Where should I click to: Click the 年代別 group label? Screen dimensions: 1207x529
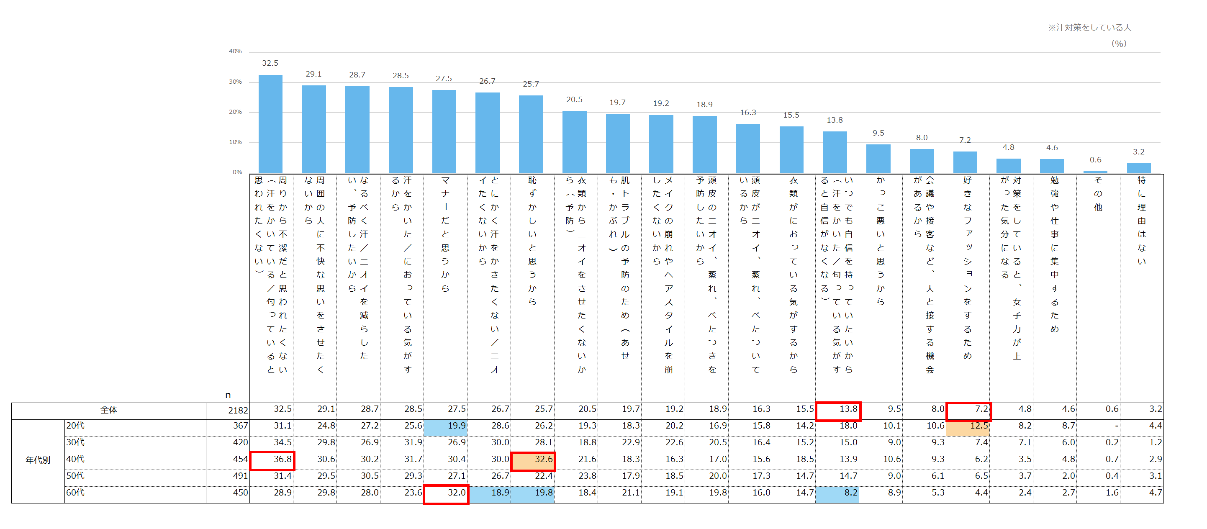click(x=38, y=460)
